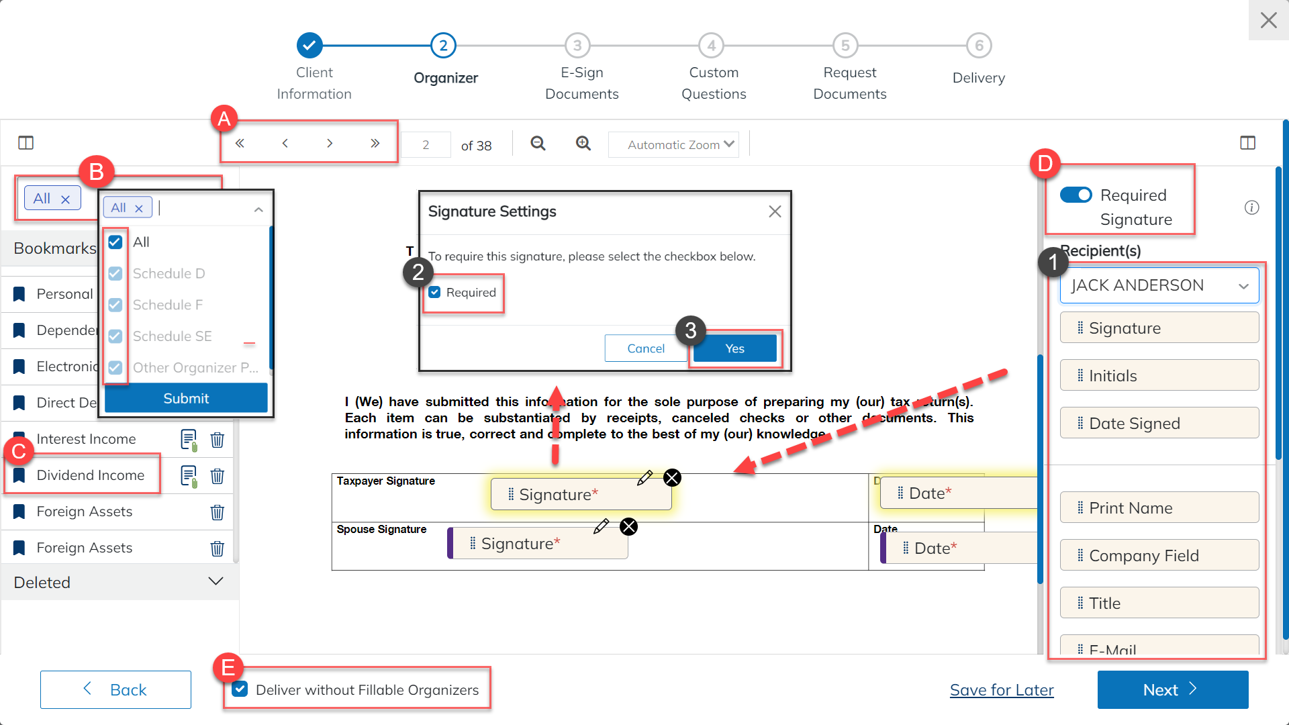
Task: Click the duplicate icon next to Dividend Income
Action: coord(189,475)
